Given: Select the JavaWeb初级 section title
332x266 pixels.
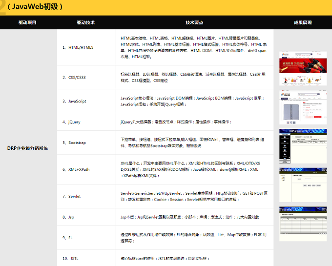Looking at the screenshot, I should tap(35, 7).
